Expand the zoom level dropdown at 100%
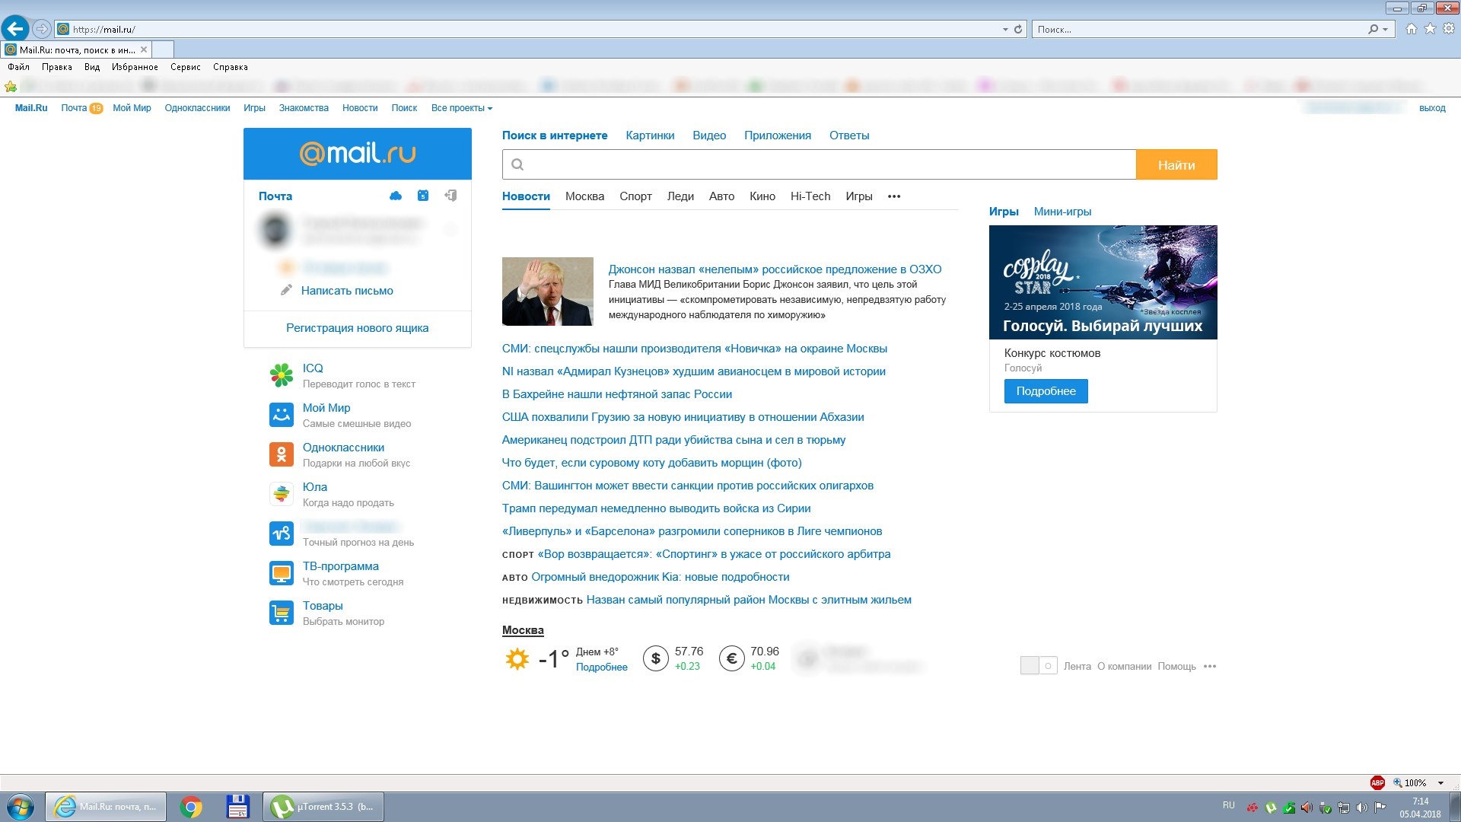 click(1440, 782)
